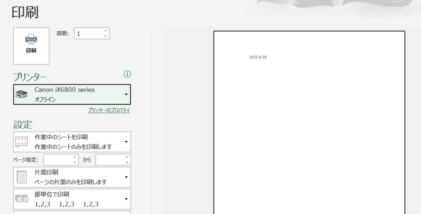Increase the 部数 copies count
The width and height of the screenshot is (421, 214).
click(x=105, y=31)
